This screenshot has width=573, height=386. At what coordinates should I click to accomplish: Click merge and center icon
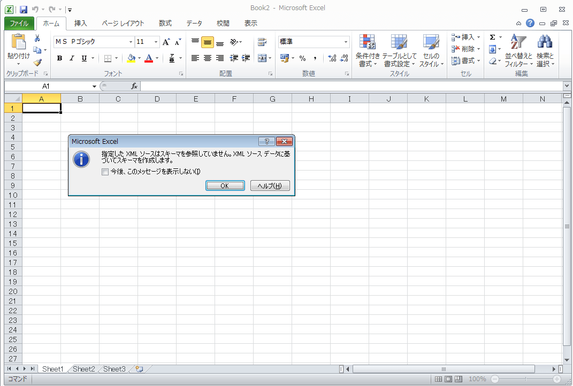click(262, 58)
